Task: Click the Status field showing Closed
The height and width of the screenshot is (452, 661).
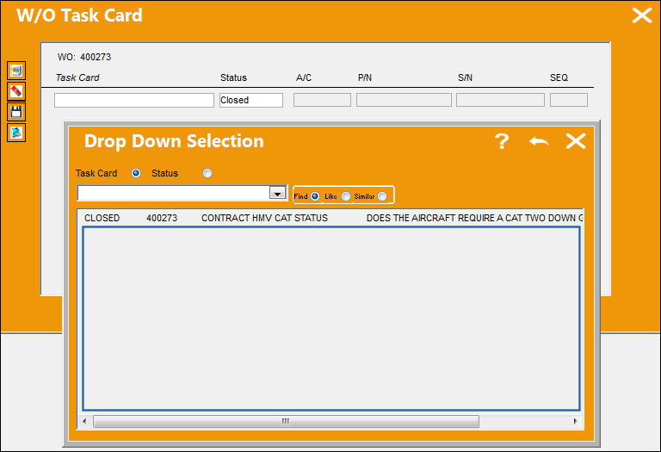Action: click(251, 101)
